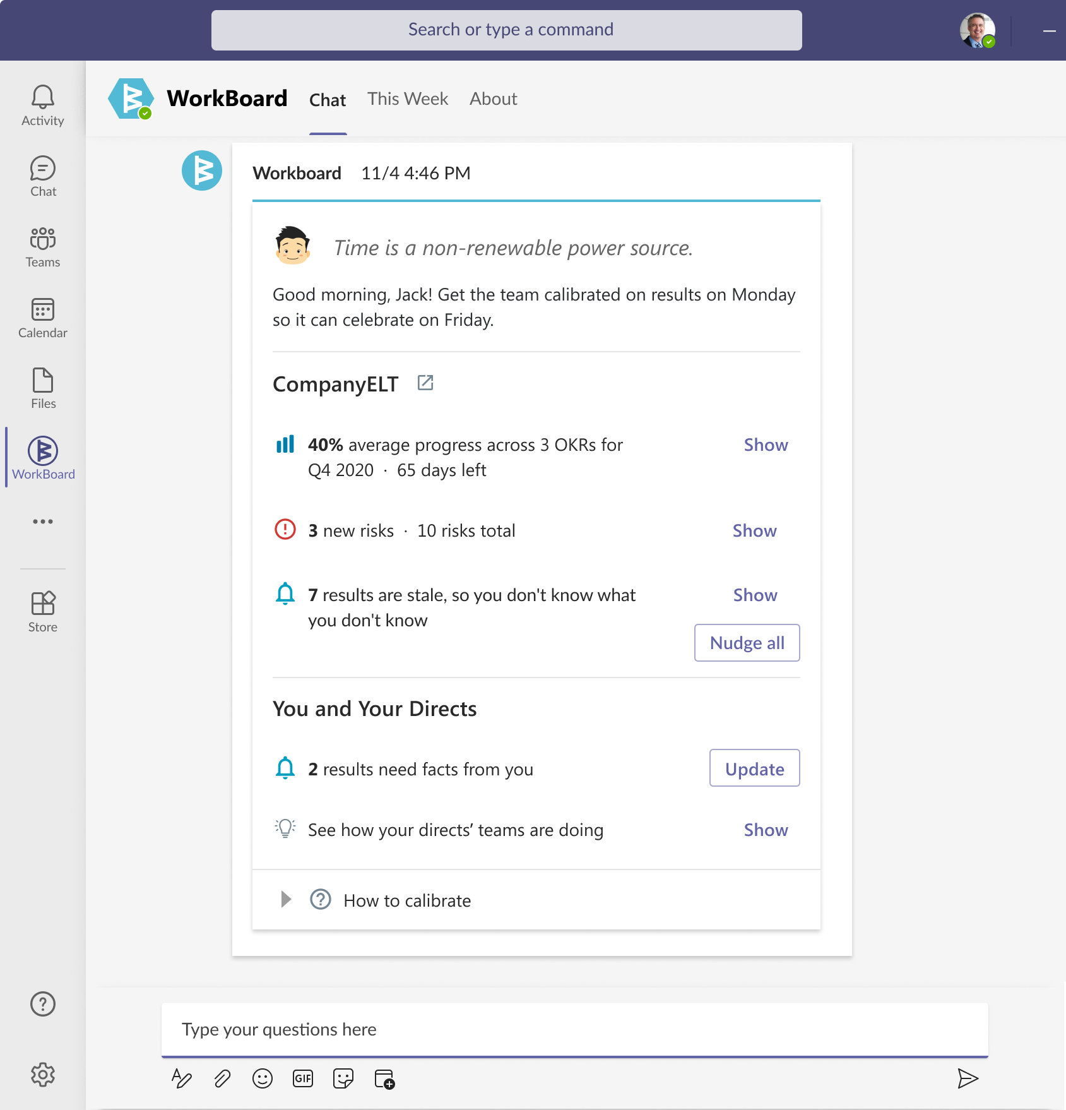
Task: Click Update for results needing facts
Action: (x=755, y=768)
